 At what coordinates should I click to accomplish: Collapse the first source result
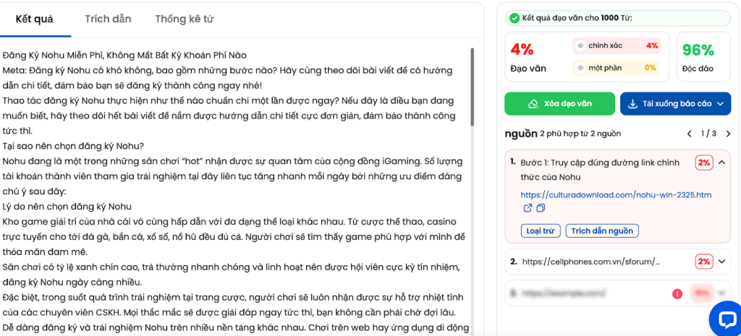[721, 163]
